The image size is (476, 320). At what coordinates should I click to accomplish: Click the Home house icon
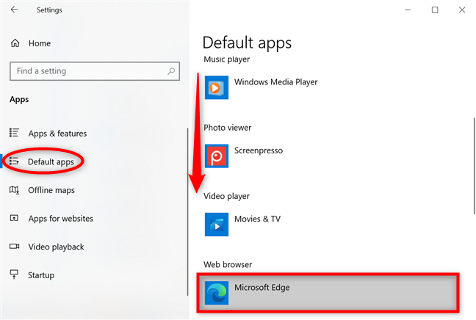(x=15, y=43)
